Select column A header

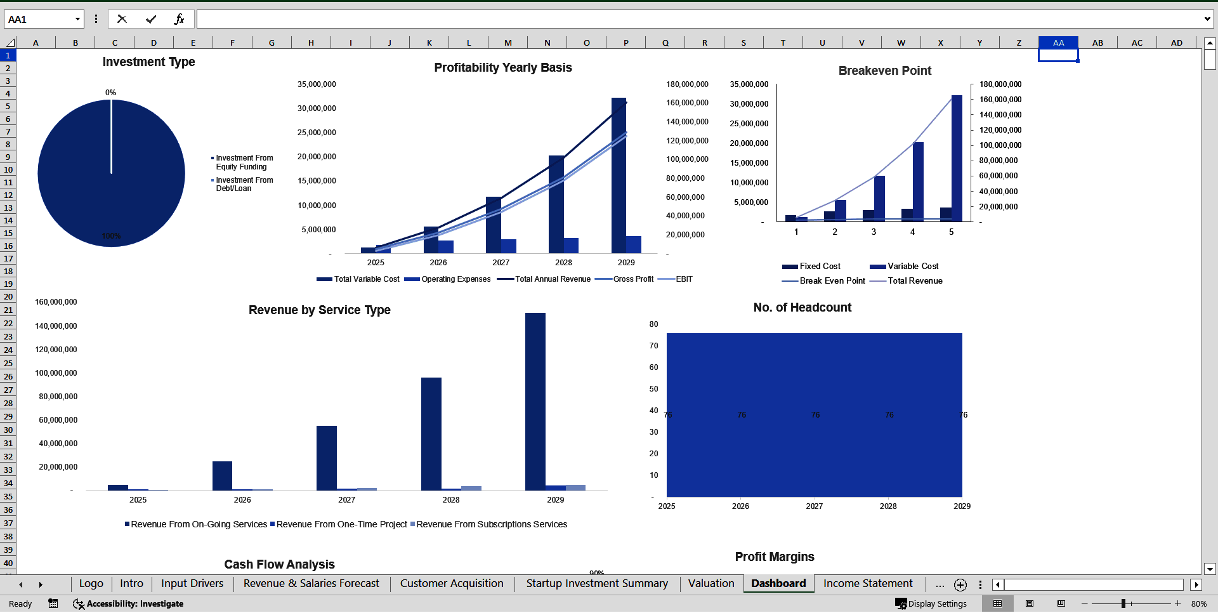[x=36, y=43]
